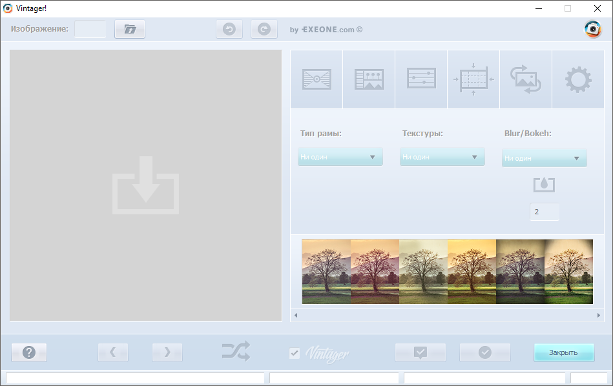Click the blur droplet icon
The height and width of the screenshot is (386, 613).
(544, 185)
